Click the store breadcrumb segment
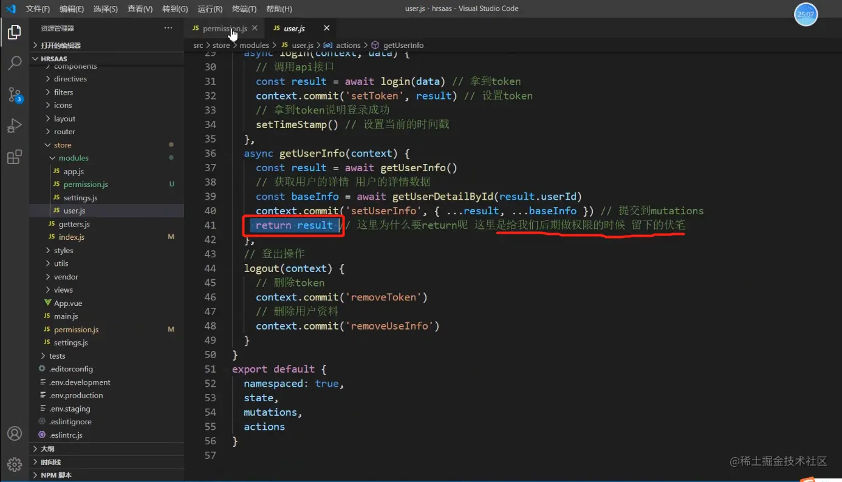The width and height of the screenshot is (842, 482). point(221,46)
